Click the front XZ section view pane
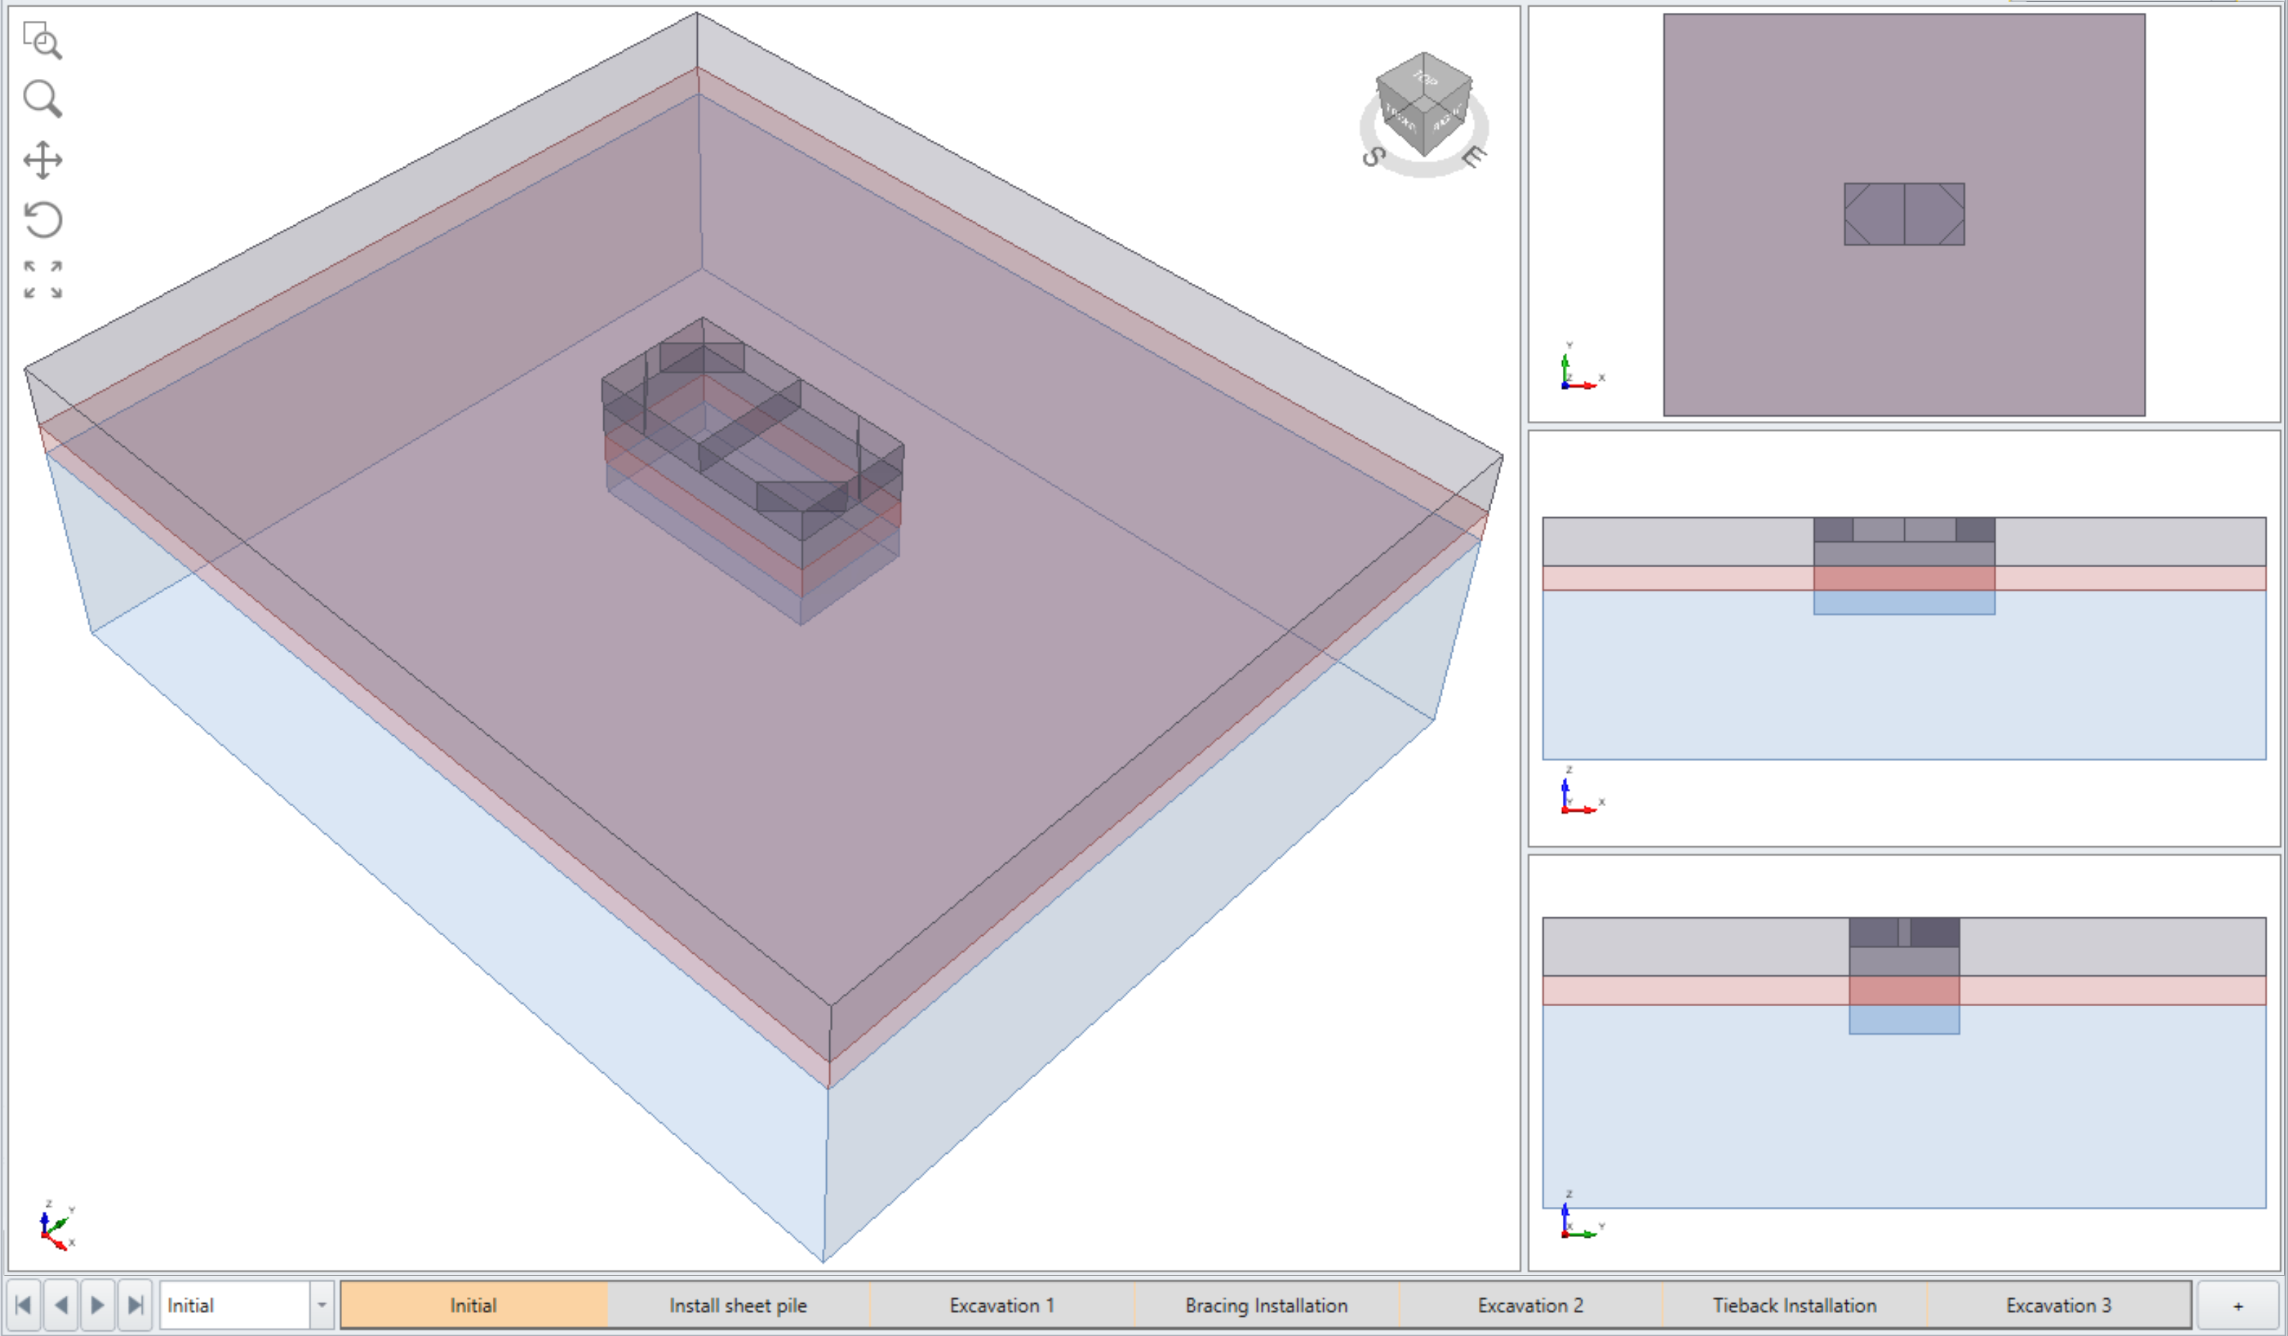This screenshot has width=2288, height=1336. point(1904,639)
